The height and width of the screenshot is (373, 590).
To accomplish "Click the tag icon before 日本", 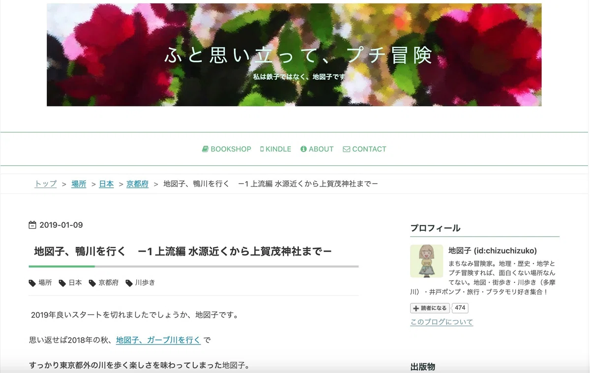I will 62,283.
